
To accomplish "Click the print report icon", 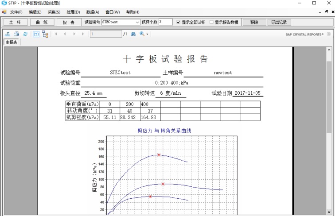I will (x=16, y=34).
